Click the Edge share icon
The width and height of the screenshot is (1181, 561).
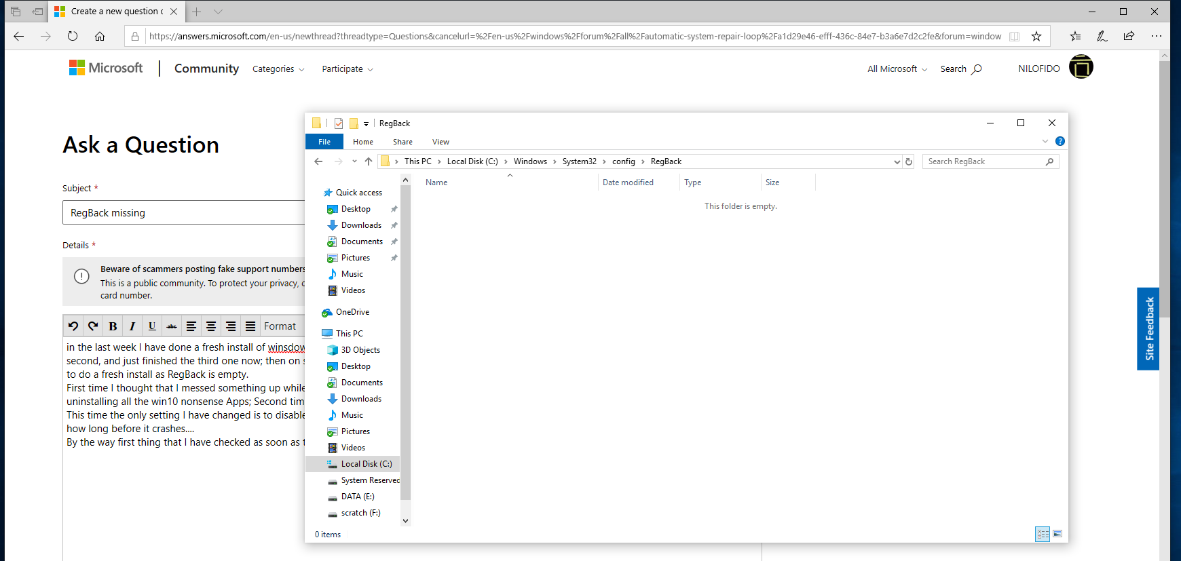point(1129,37)
